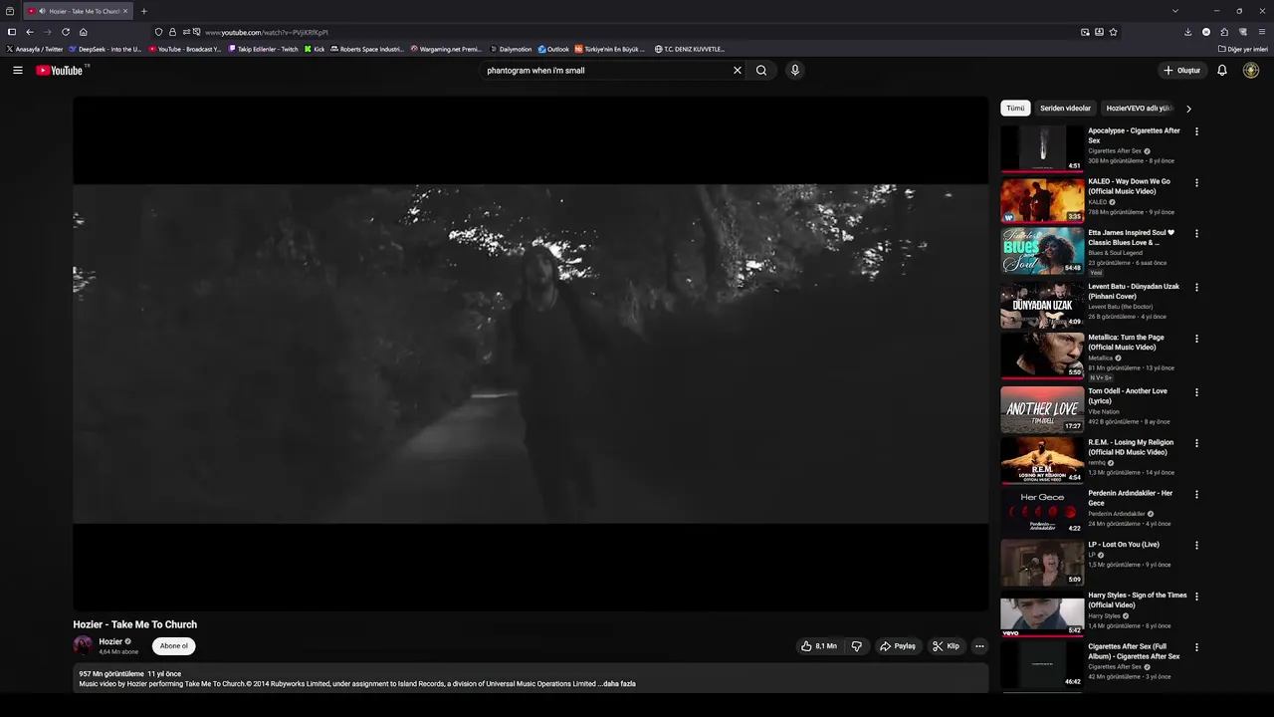
Task: Mute tab using speaker icon on tab
Action: [x=42, y=11]
